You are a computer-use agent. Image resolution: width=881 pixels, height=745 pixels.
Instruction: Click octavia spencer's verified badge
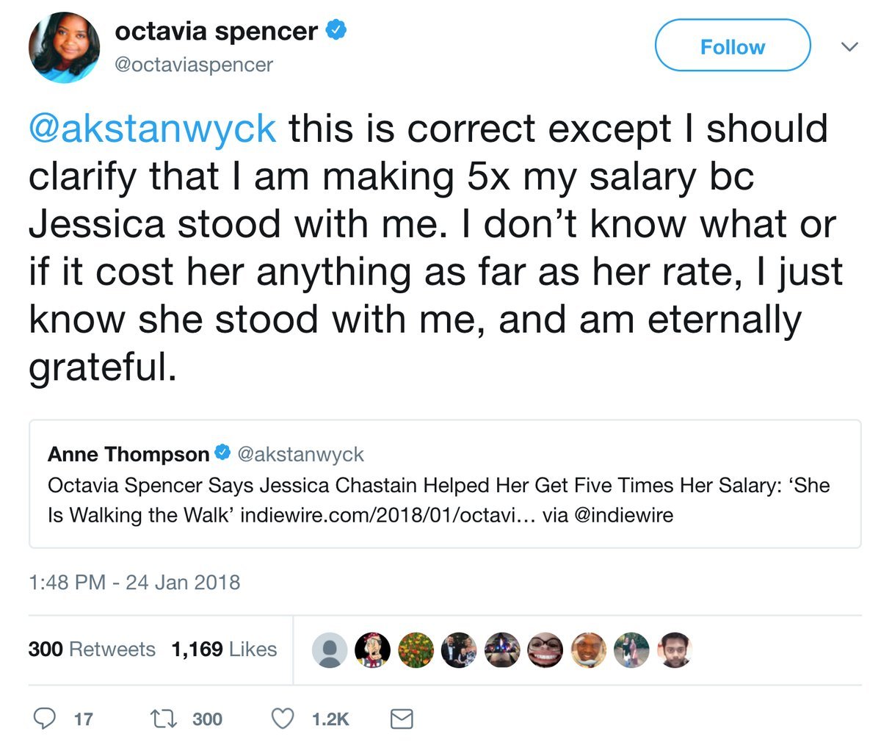point(336,31)
